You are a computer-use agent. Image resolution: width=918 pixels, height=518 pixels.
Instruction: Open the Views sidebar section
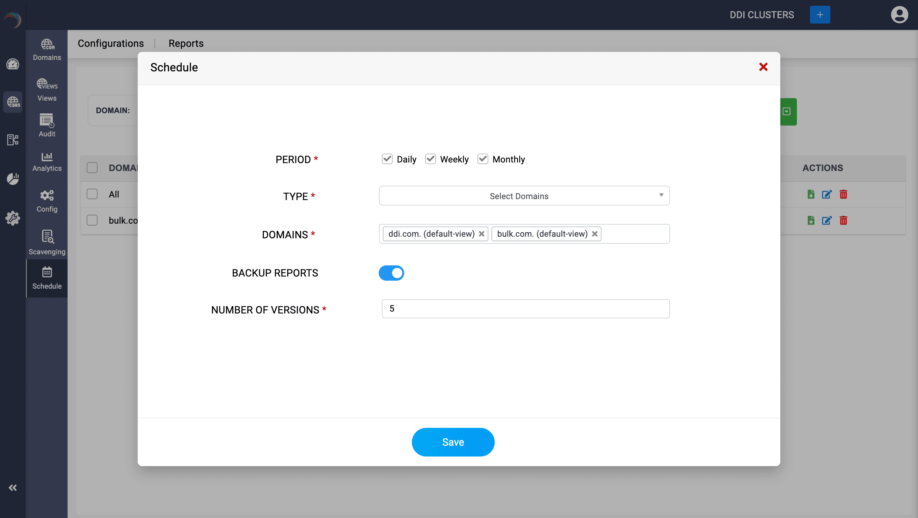pos(47,90)
